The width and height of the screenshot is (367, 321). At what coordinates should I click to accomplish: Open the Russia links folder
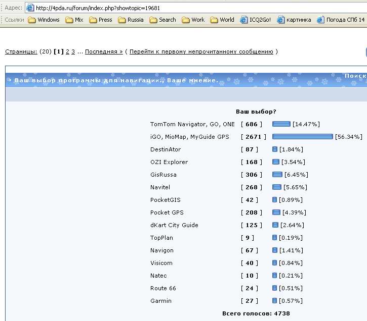point(131,20)
